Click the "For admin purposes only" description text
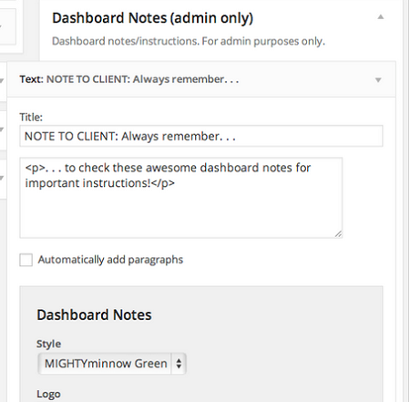 point(263,41)
